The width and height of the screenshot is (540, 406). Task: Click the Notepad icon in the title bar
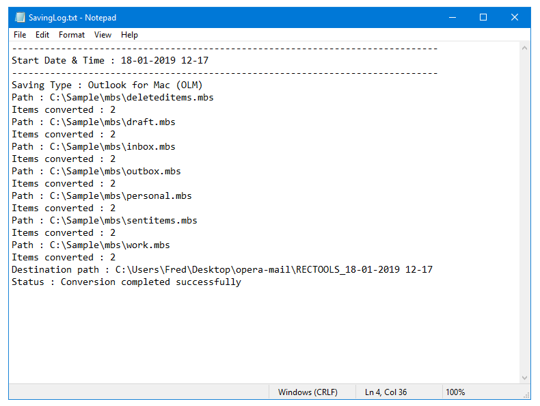(20, 17)
